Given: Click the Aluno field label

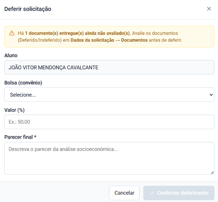Looking at the screenshot, I should point(11,55).
